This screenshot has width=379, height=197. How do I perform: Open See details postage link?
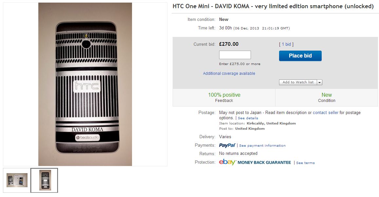coord(248,118)
